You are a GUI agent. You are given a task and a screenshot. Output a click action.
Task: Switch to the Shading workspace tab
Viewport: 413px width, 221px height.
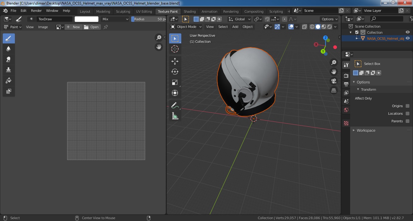[190, 12]
